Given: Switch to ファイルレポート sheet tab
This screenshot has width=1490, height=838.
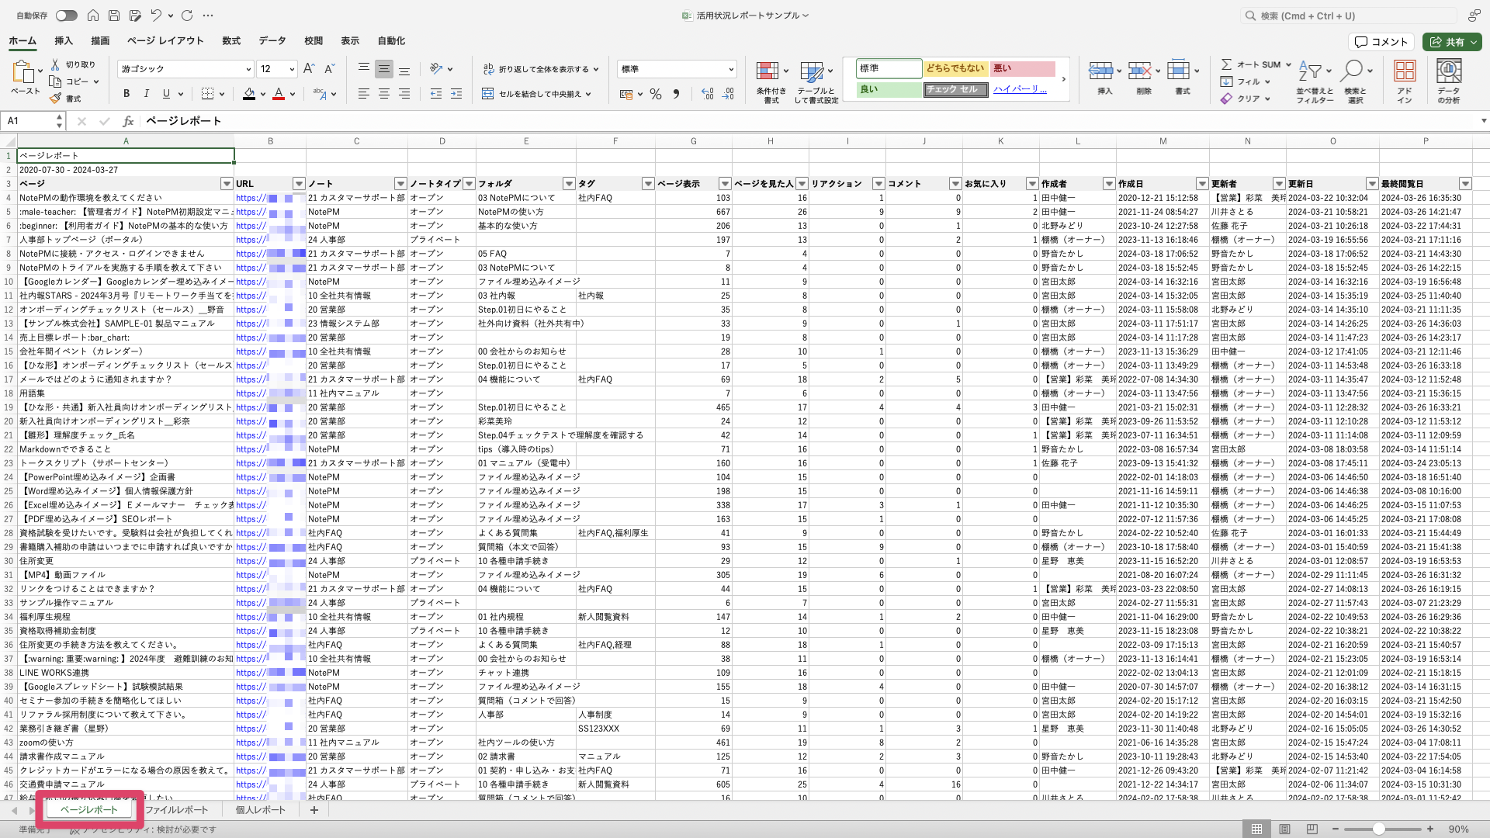Looking at the screenshot, I should 177,810.
